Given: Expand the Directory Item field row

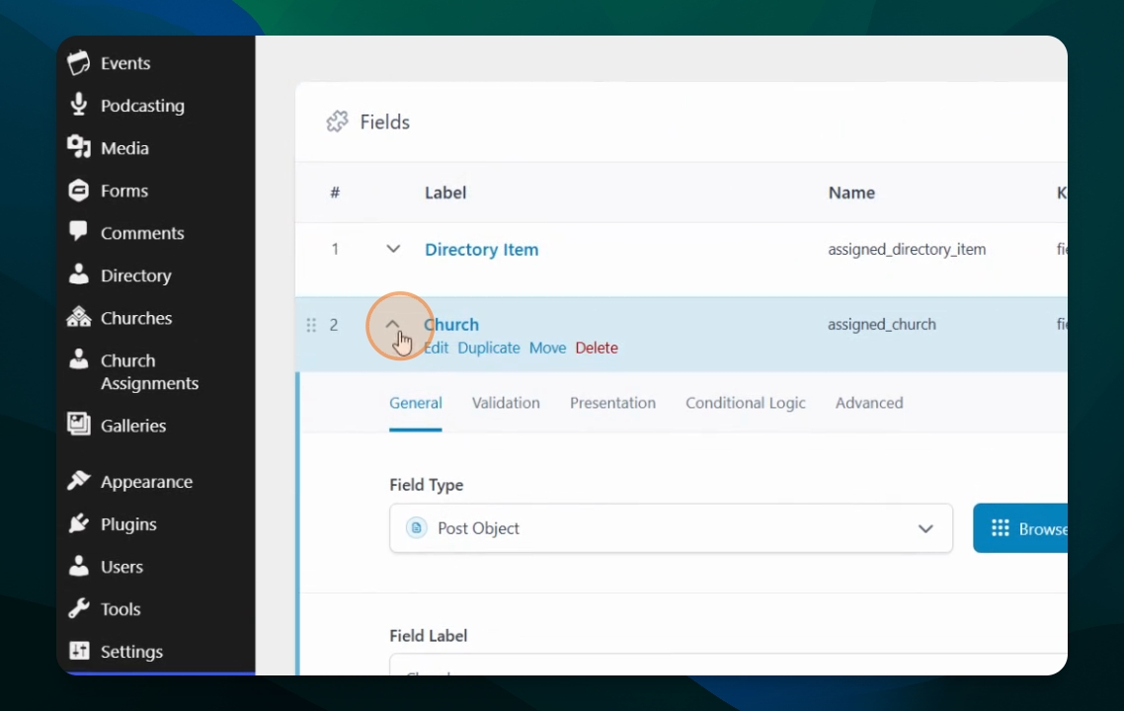Looking at the screenshot, I should tap(393, 249).
